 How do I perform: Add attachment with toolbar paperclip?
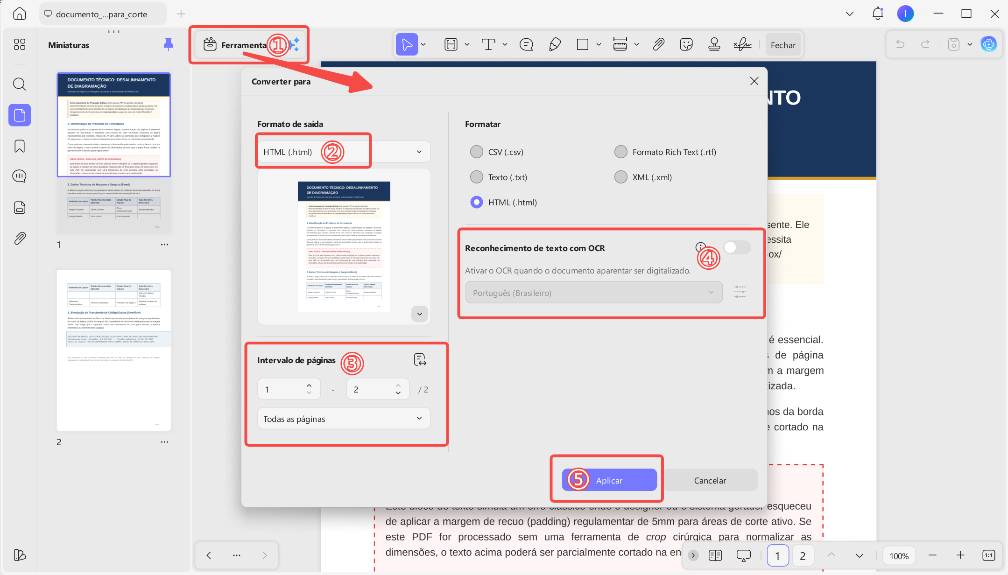(x=658, y=45)
